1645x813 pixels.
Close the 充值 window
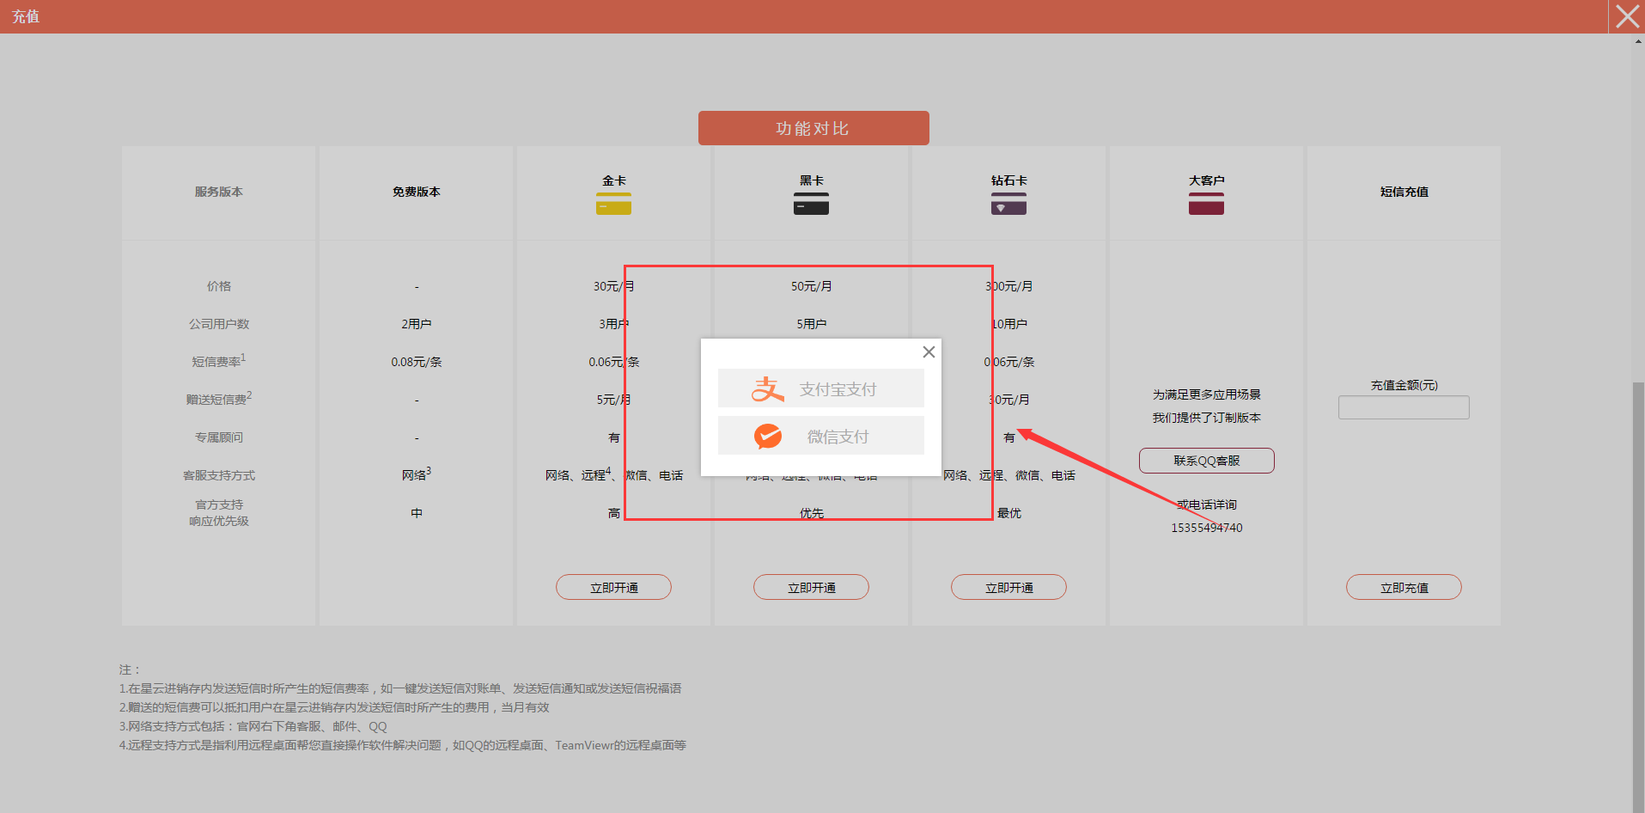click(x=1627, y=16)
